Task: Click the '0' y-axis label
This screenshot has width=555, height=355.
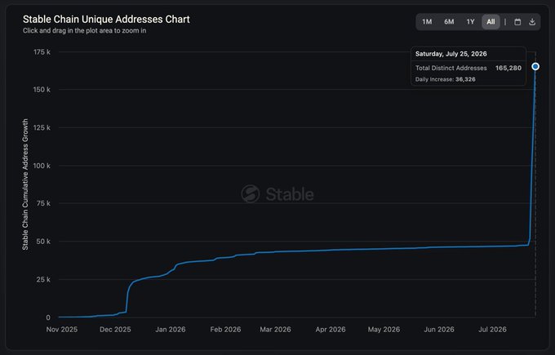Action: tap(48, 317)
